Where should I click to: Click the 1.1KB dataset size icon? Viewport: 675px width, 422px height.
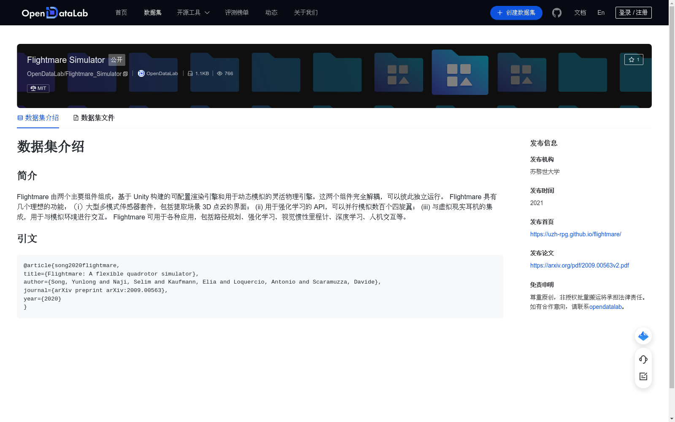coord(190,73)
